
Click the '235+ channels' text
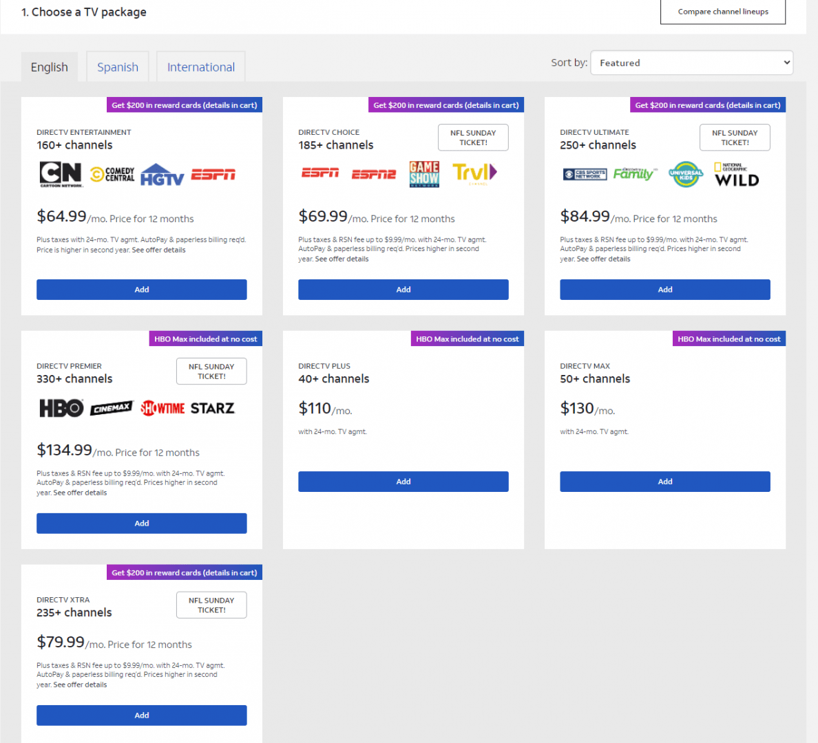click(x=74, y=613)
